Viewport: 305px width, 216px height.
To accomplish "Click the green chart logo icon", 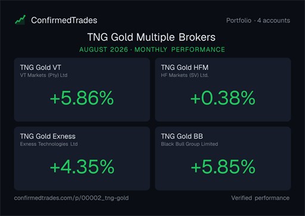I will point(20,20).
